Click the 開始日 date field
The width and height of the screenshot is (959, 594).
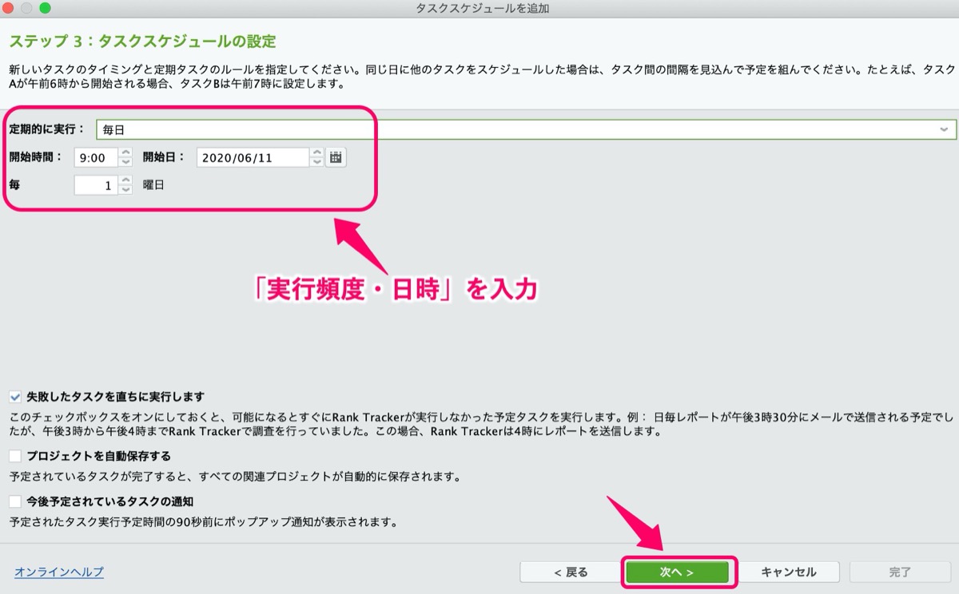click(253, 157)
